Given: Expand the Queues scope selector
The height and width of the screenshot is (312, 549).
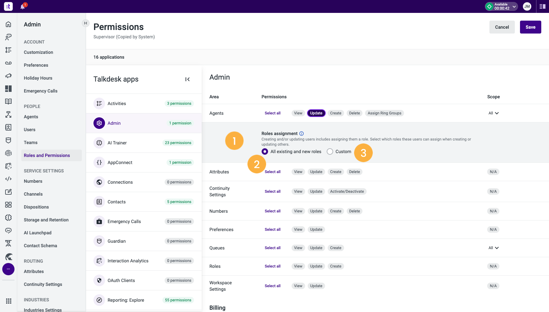Looking at the screenshot, I should pyautogui.click(x=493, y=248).
